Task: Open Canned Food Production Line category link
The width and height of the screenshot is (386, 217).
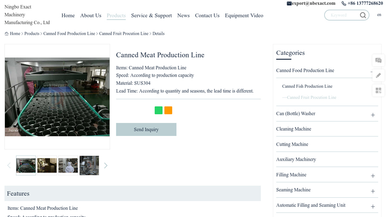Action: pos(305,70)
